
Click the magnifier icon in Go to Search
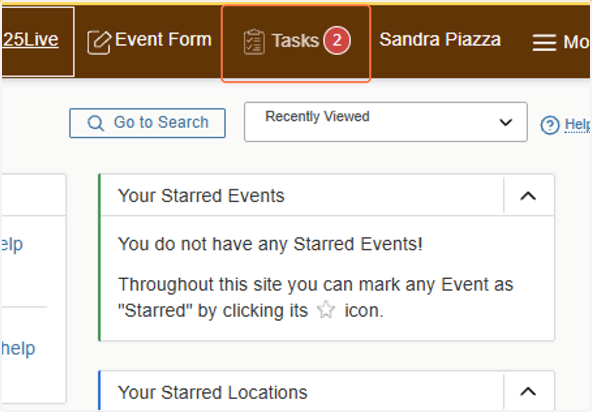click(96, 123)
